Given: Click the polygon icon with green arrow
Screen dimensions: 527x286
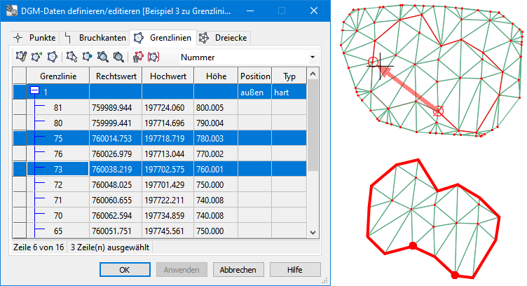Looking at the screenshot, I should point(36,57).
